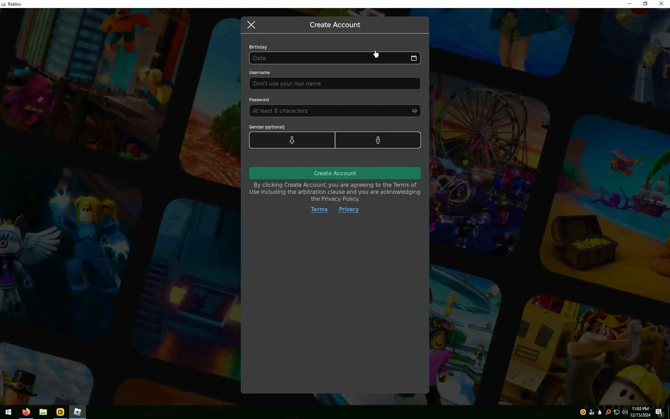Open the yellow chat app in taskbar

click(60, 412)
